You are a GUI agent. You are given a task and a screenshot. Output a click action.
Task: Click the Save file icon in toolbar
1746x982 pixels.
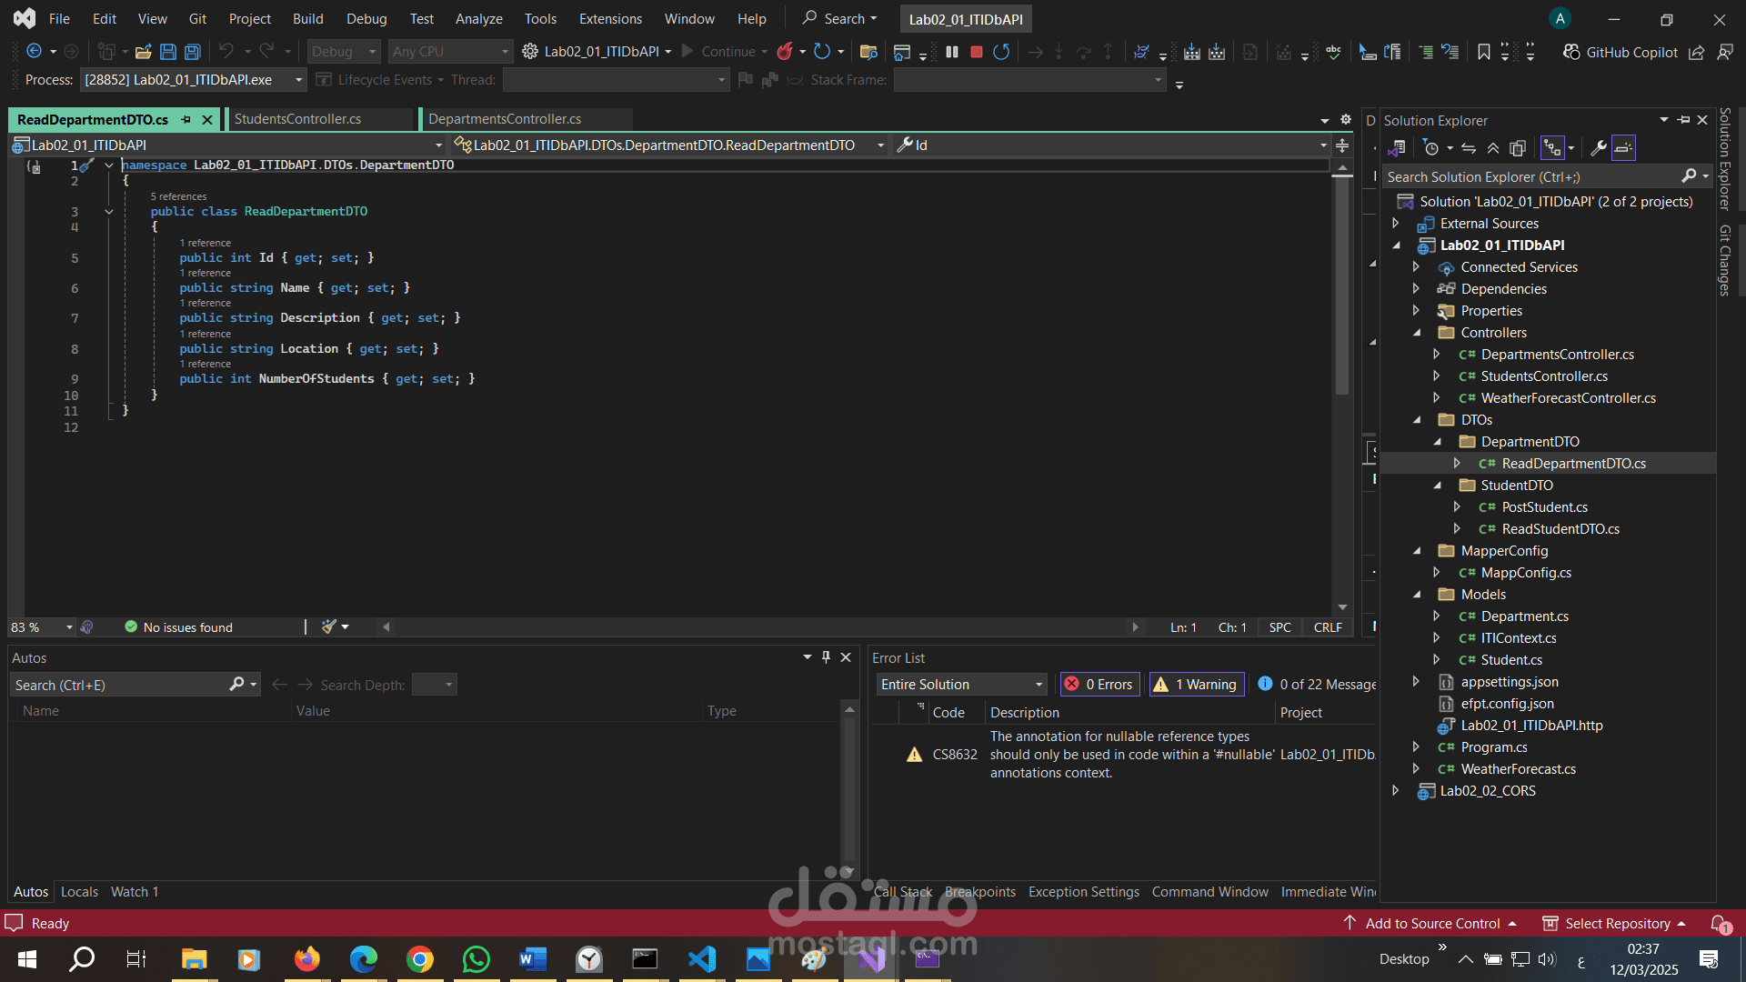(x=168, y=52)
